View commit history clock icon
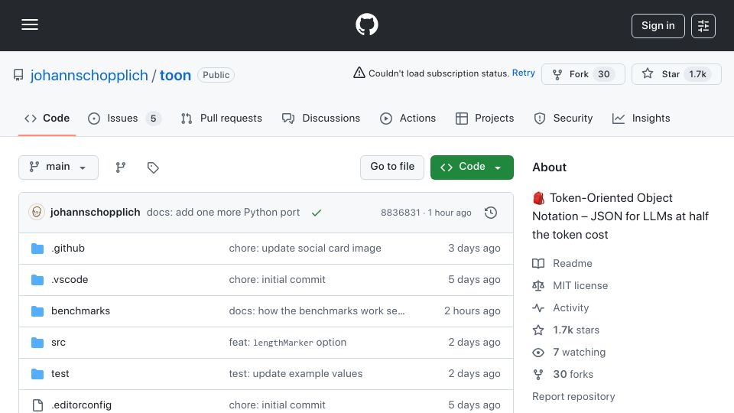The image size is (734, 413). click(x=491, y=213)
